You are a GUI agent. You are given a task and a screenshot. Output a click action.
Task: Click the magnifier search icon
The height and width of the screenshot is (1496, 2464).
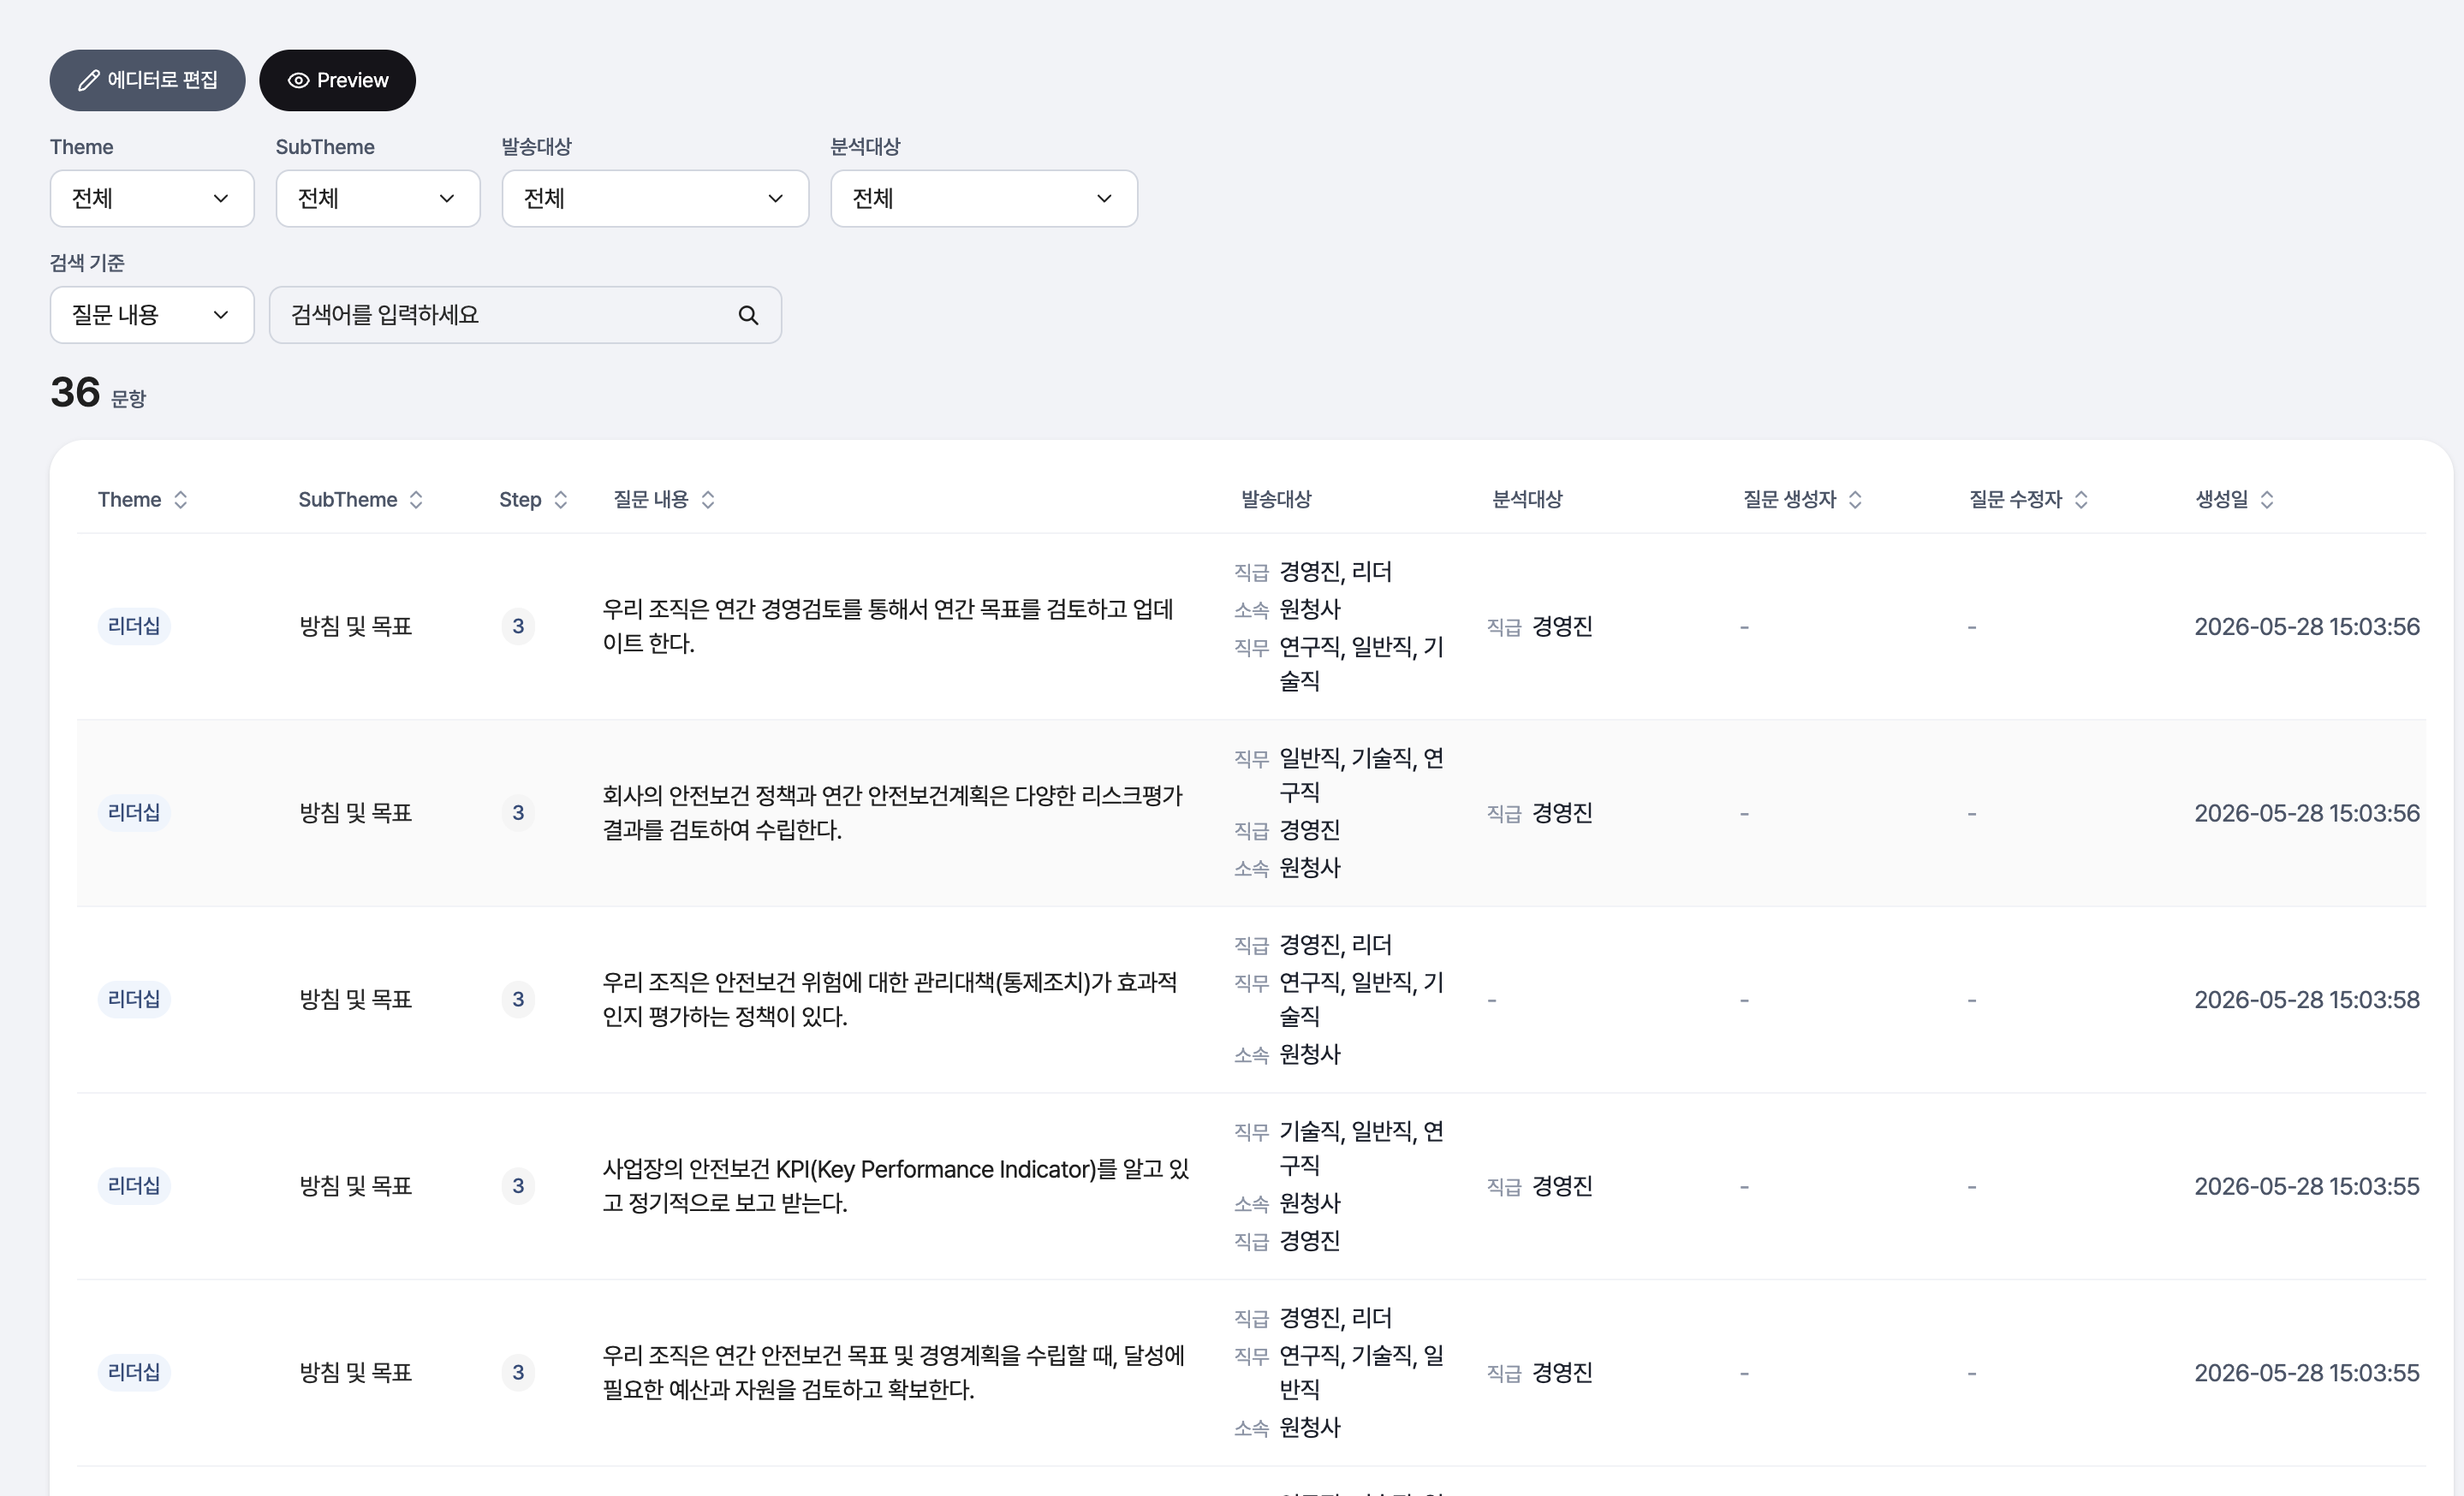point(748,316)
